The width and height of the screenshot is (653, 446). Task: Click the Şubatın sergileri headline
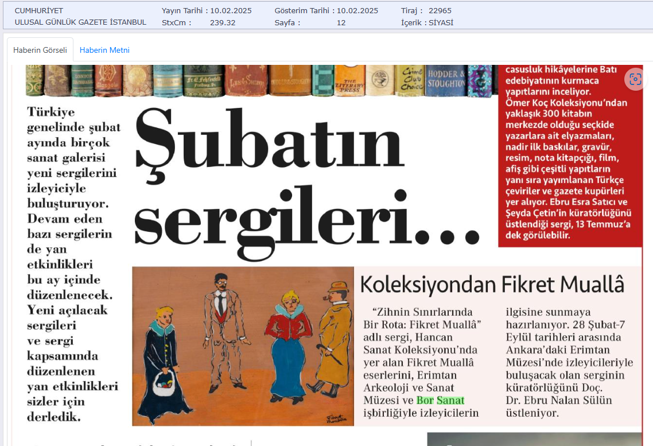307,183
